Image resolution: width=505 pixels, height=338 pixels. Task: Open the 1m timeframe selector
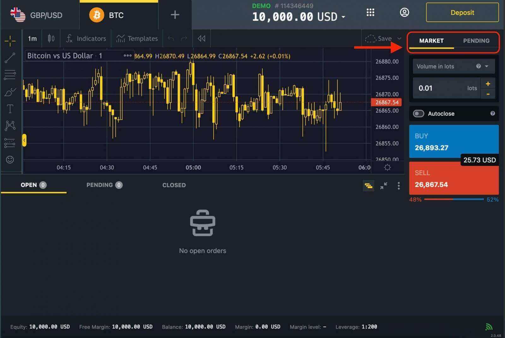pyautogui.click(x=32, y=39)
